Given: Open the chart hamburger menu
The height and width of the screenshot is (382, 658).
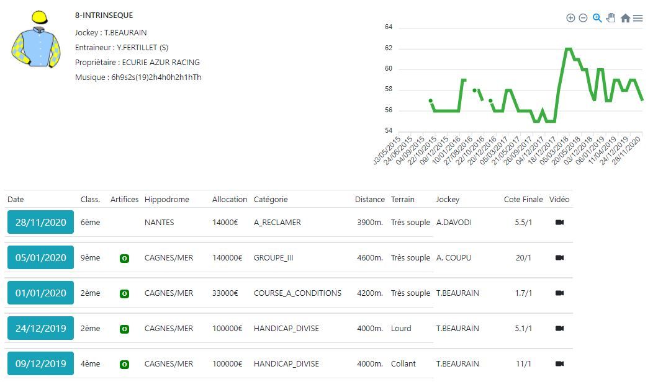Looking at the screenshot, I should (x=638, y=18).
